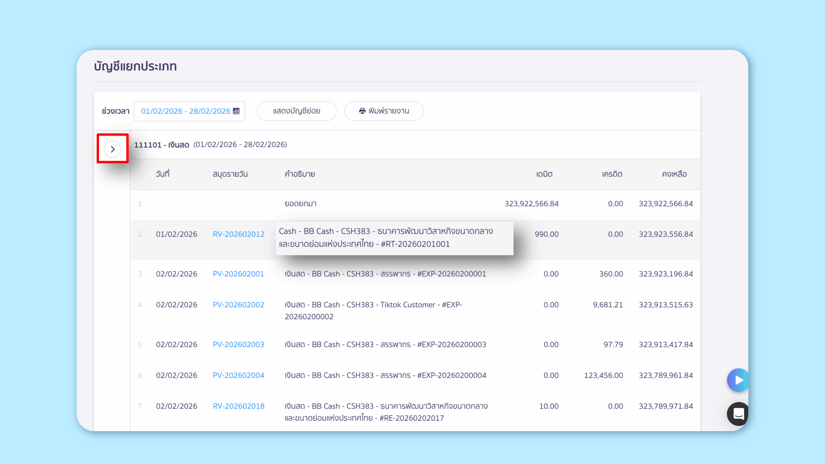The width and height of the screenshot is (825, 464).
Task: Click the calendar icon in date range
Action: click(x=236, y=111)
